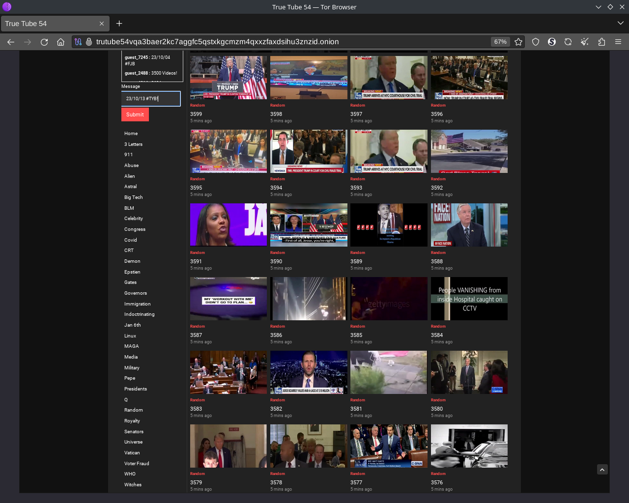
Task: Open the extensions puzzle icon
Action: [601, 42]
